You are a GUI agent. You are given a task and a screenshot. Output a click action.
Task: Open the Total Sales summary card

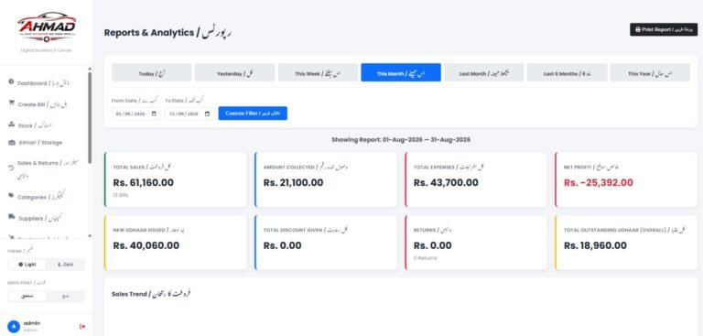[x=176, y=179]
